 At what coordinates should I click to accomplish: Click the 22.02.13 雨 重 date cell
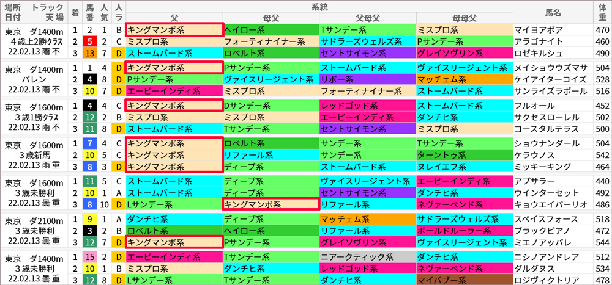coord(34,165)
